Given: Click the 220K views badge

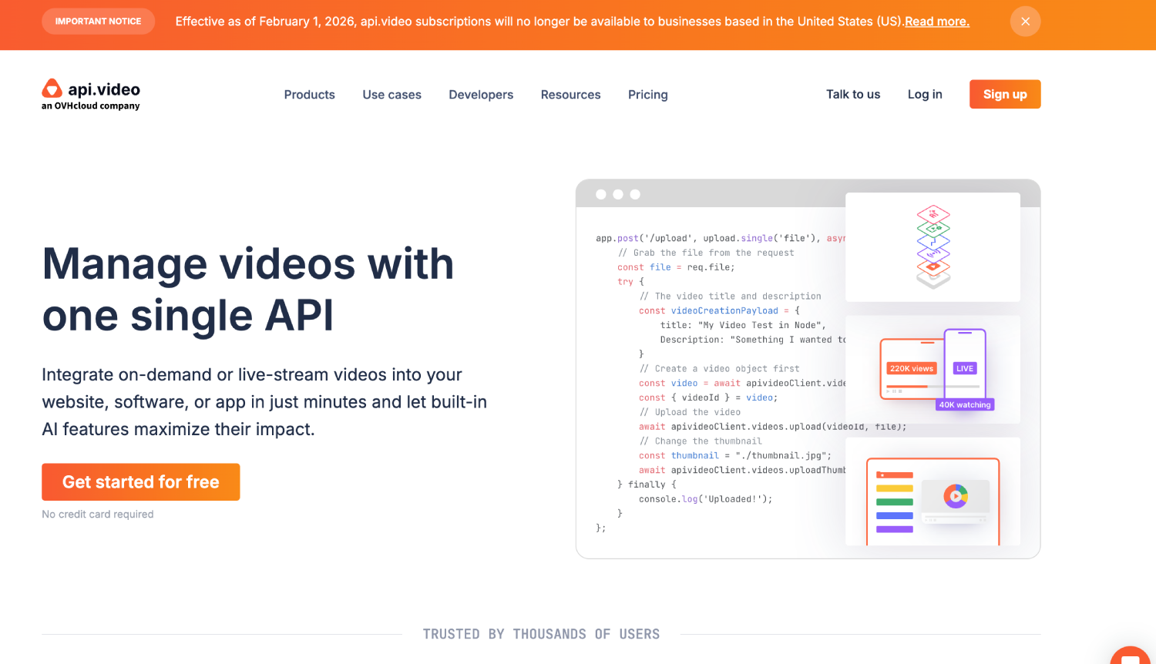Looking at the screenshot, I should pyautogui.click(x=912, y=368).
